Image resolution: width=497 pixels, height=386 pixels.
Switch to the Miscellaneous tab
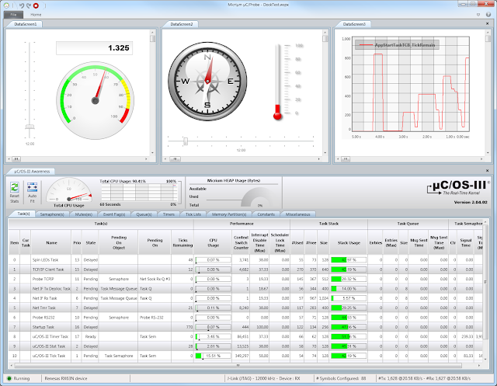(x=298, y=214)
